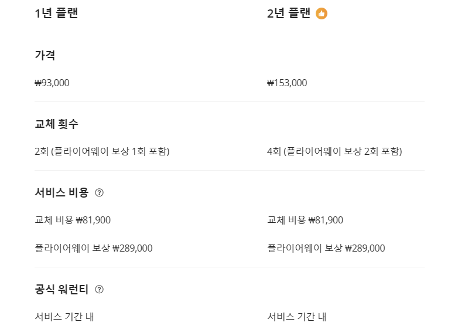The height and width of the screenshot is (336, 458).
Task: Click the 교체 횟수 section title
Action: pyautogui.click(x=56, y=124)
